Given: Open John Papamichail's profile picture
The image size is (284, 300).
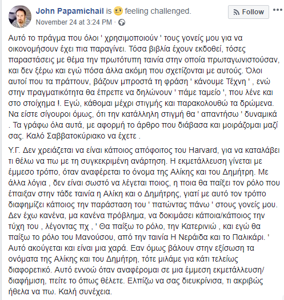Looking at the screenshot, I should click(x=20, y=17).
